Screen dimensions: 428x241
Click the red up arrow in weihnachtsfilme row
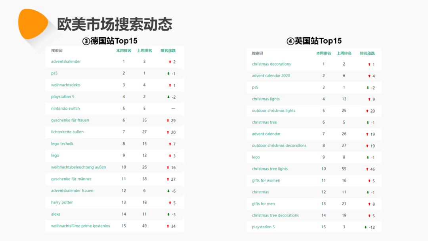click(x=168, y=226)
